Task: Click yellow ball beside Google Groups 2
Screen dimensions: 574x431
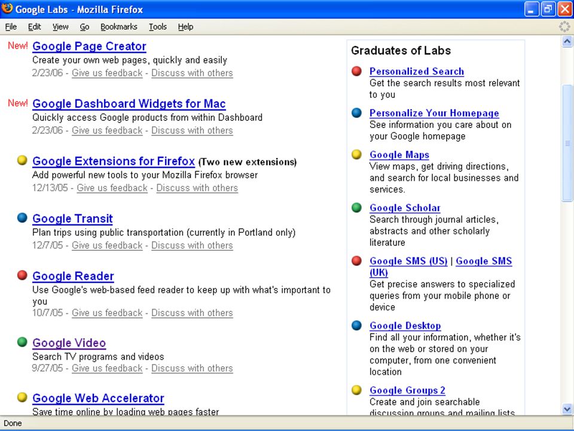Action: 356,390
